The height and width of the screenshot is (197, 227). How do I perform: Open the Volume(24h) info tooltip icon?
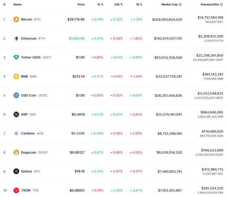pos(221,4)
